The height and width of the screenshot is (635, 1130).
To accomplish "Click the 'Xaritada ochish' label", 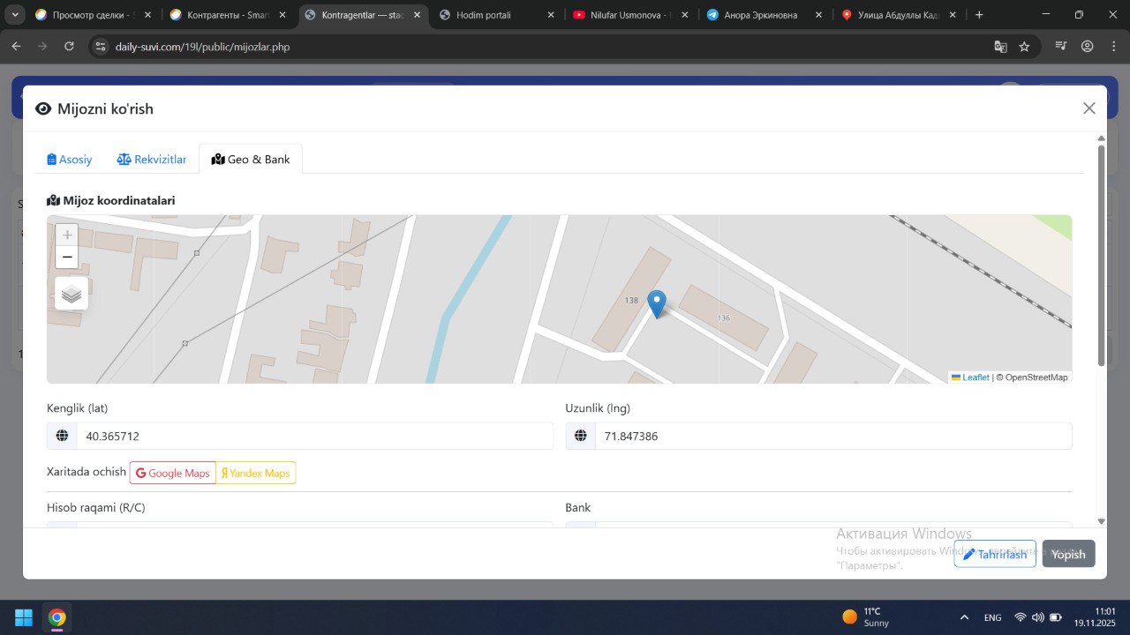I will tap(87, 472).
